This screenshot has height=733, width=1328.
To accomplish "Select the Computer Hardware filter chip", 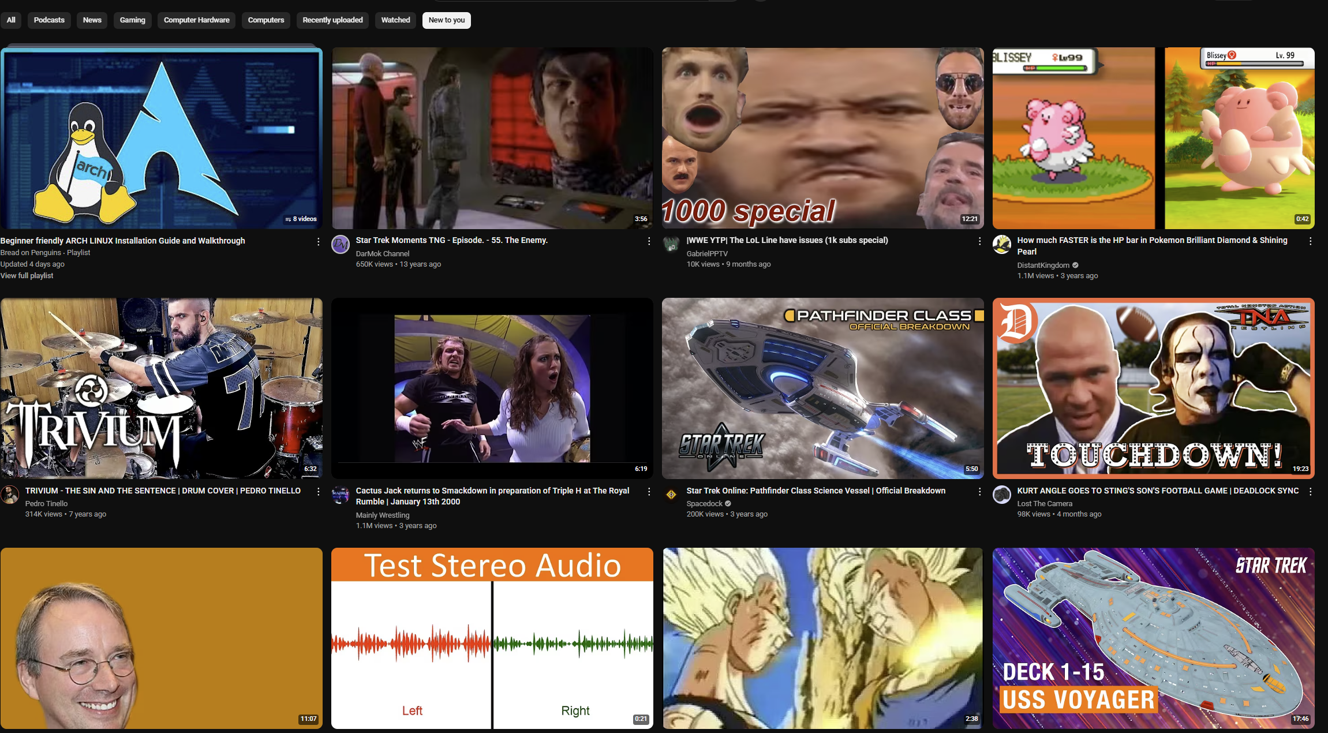I will pyautogui.click(x=196, y=20).
